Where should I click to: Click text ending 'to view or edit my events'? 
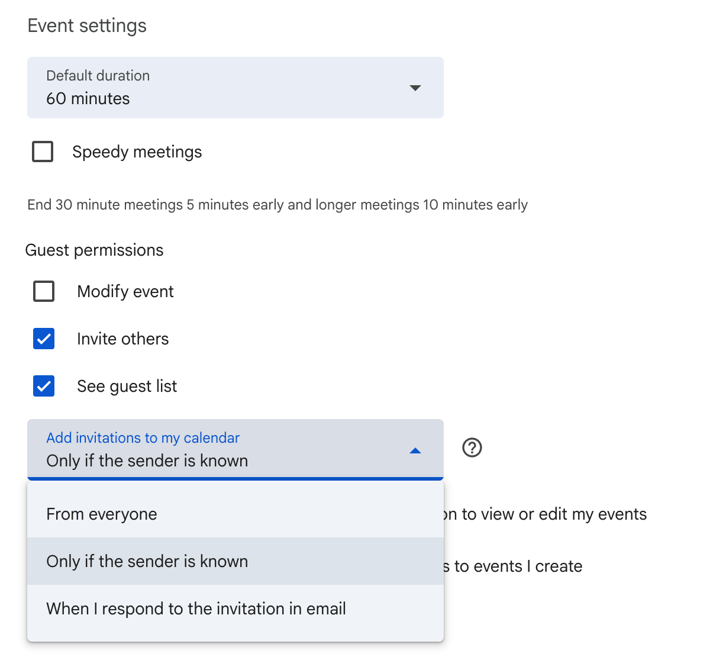click(x=545, y=514)
